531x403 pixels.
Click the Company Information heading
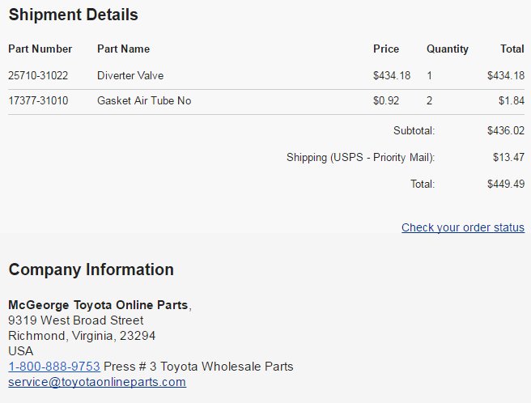pos(91,269)
